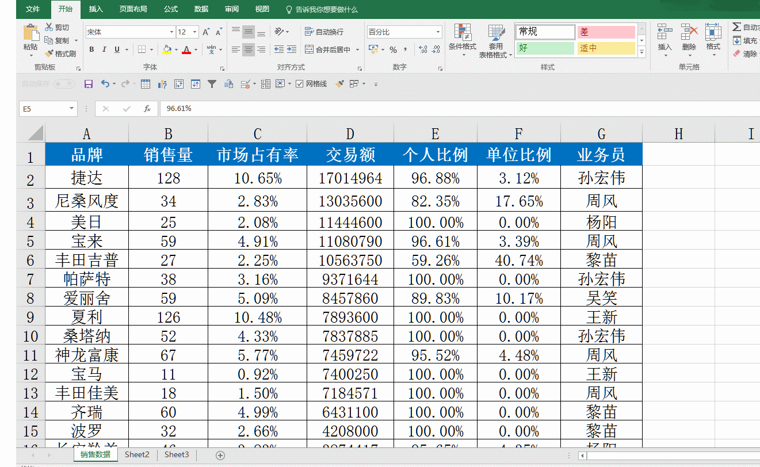
Task: Apply the 适中 (Neutral) cell style
Action: pyautogui.click(x=606, y=48)
